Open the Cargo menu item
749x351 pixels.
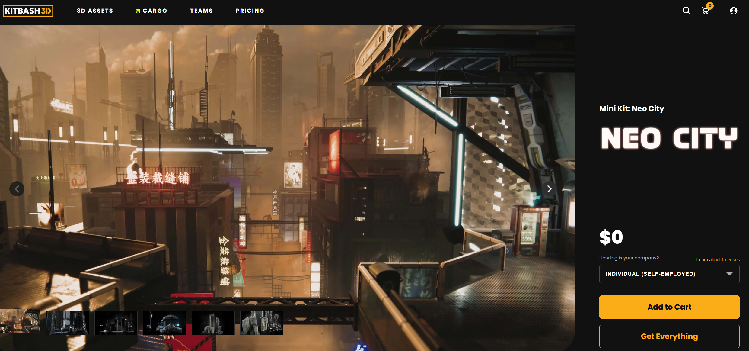pyautogui.click(x=151, y=11)
